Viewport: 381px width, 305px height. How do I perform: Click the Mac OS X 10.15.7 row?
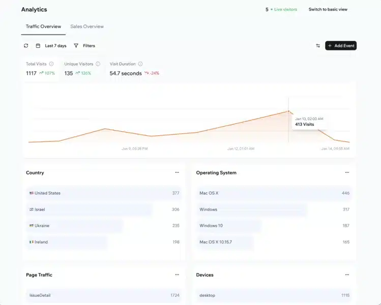click(x=274, y=242)
